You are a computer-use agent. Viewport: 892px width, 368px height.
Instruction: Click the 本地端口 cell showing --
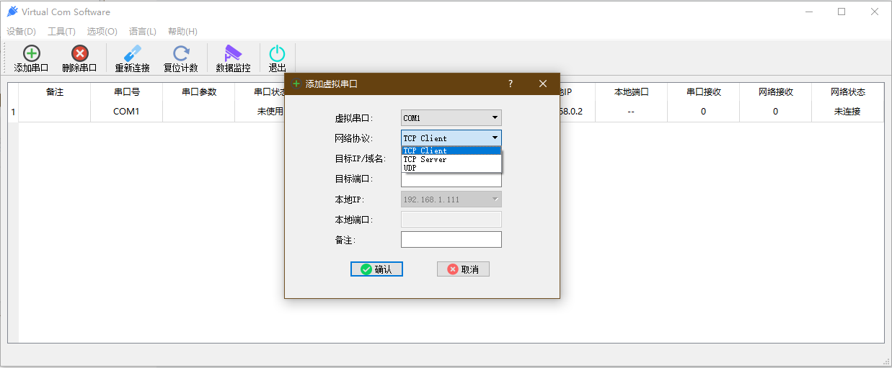coord(632,112)
